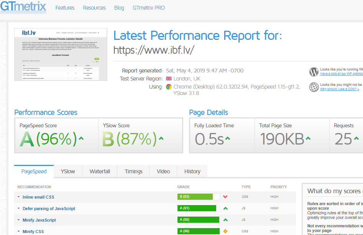Open the Features menu item
This screenshot has width=363, height=235.
[x=65, y=8]
